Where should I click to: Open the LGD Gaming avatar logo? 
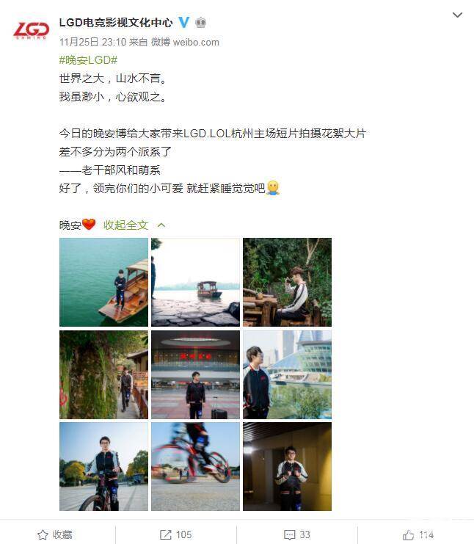(31, 30)
